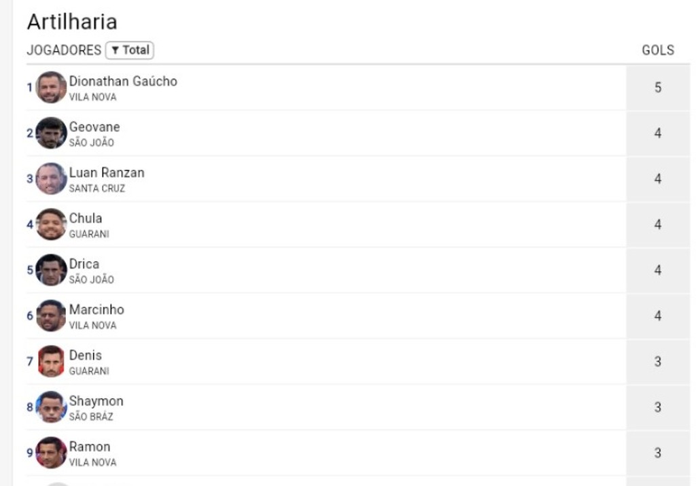696x486 pixels.
Task: Click Denis's player photo
Action: (x=51, y=362)
